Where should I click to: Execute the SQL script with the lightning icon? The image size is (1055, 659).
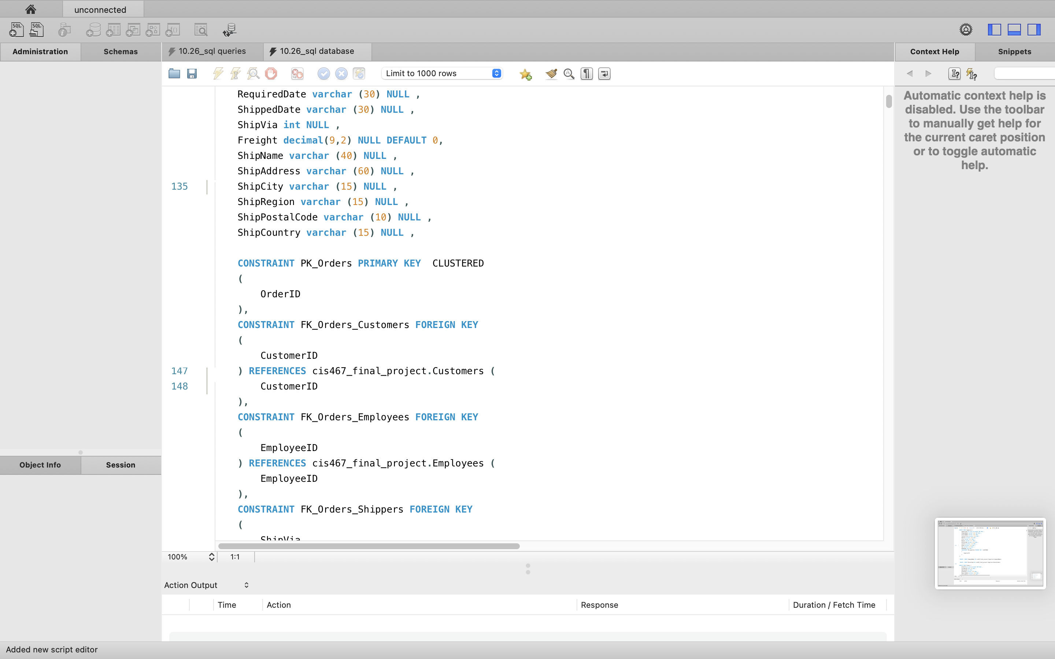pos(218,73)
